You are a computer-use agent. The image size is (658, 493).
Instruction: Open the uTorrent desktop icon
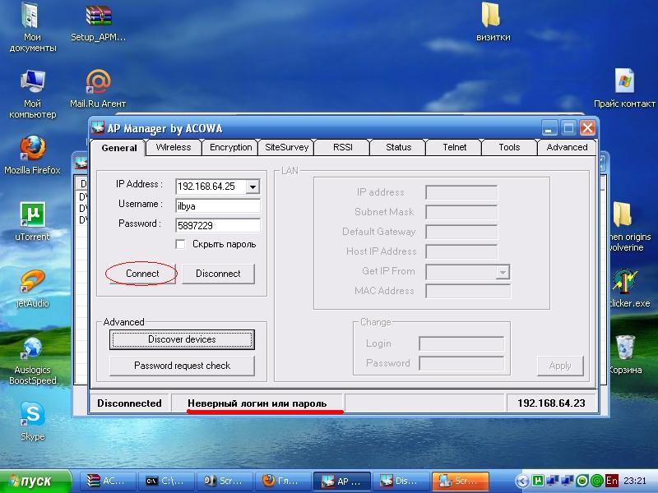pos(32,216)
